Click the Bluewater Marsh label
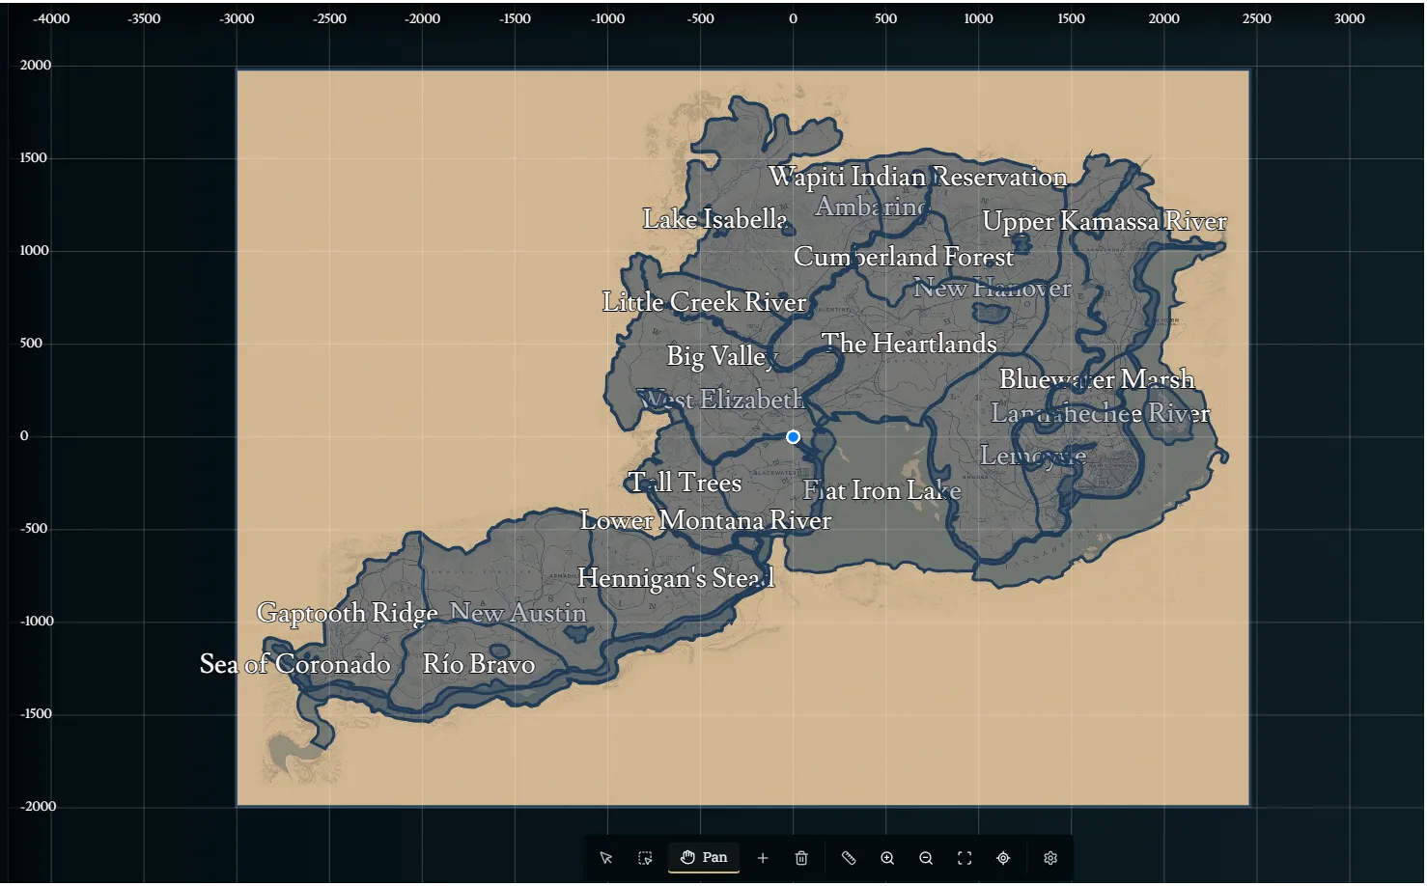The image size is (1427, 886). pyautogui.click(x=1098, y=379)
